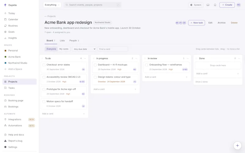Open Insights via its chart icon

(5, 38)
